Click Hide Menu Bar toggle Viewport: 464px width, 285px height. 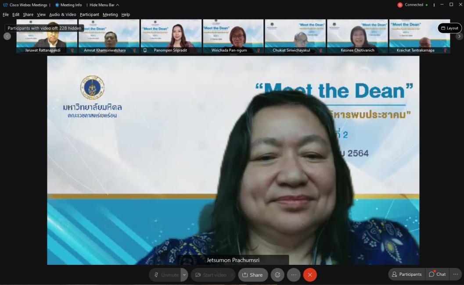104,5
